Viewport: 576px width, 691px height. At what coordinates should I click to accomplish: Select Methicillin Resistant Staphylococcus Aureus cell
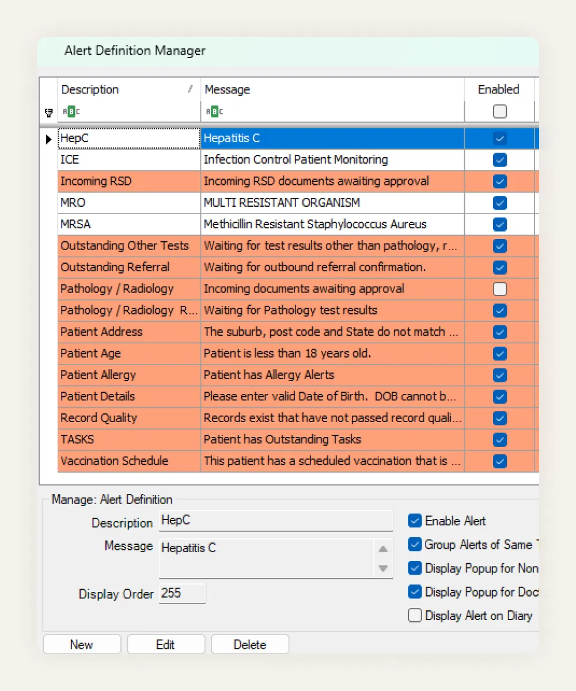pos(332,224)
